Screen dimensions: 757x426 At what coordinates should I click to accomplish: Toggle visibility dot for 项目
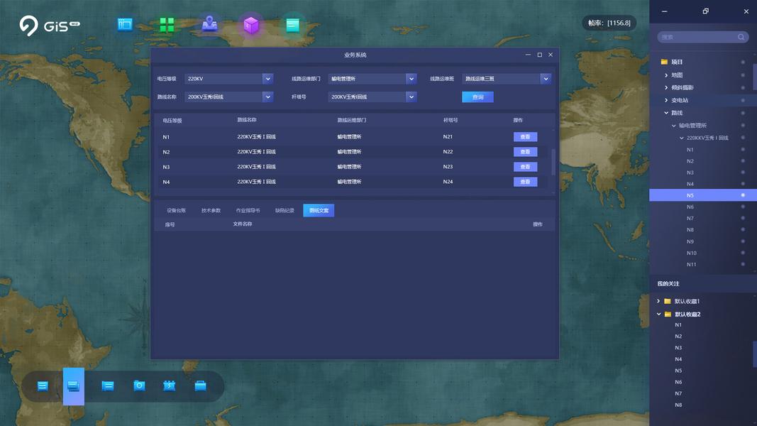point(743,62)
